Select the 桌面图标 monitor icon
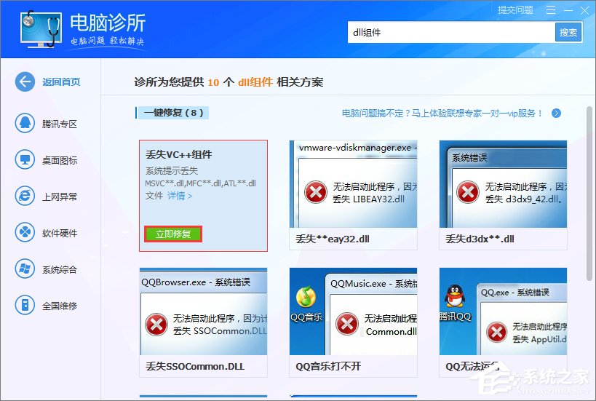The height and width of the screenshot is (401, 596). [25, 159]
